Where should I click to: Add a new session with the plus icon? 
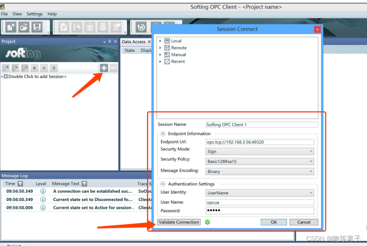(x=104, y=67)
